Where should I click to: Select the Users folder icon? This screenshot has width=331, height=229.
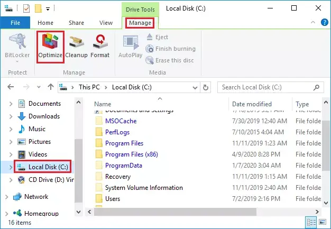[x=99, y=199]
